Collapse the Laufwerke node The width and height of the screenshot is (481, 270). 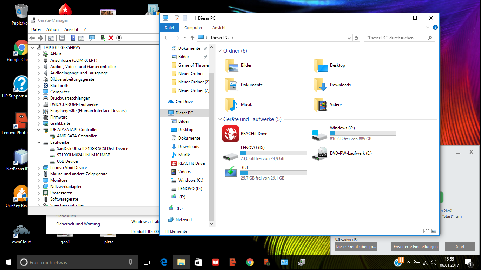click(39, 142)
